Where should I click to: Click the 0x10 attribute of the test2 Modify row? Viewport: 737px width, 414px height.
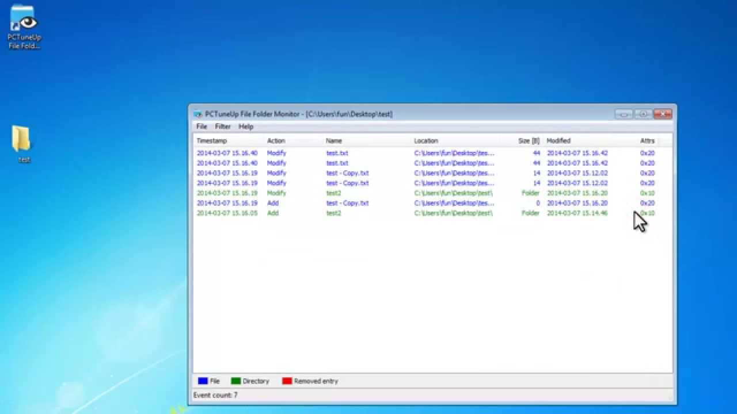(x=647, y=193)
